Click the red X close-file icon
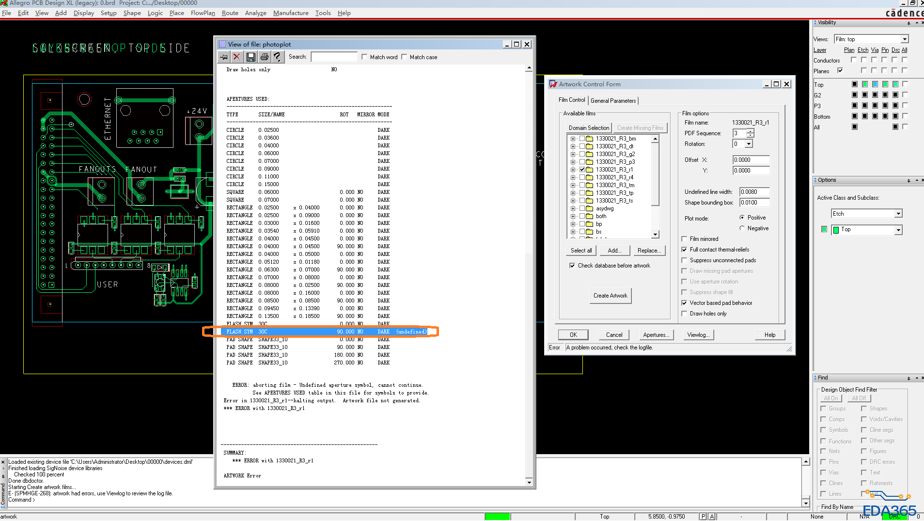This screenshot has height=521, width=924. point(236,57)
